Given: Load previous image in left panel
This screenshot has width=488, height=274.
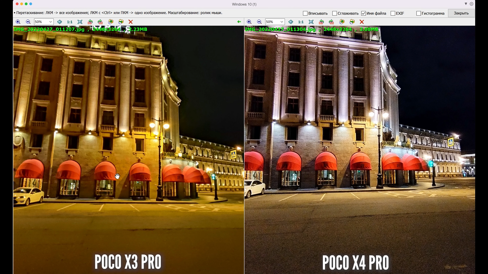Looking at the screenshot, I should [110, 22].
